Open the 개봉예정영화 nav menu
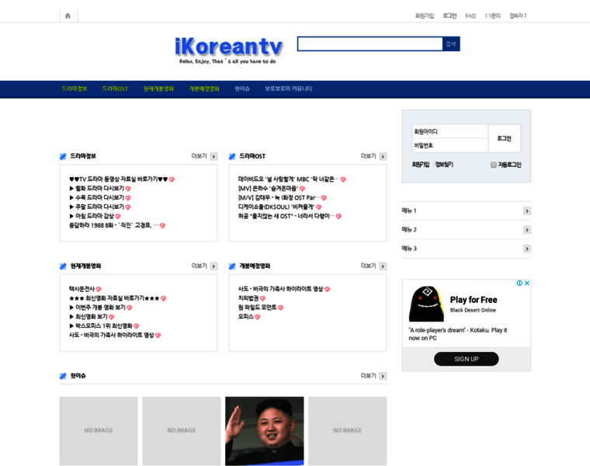 (x=204, y=89)
